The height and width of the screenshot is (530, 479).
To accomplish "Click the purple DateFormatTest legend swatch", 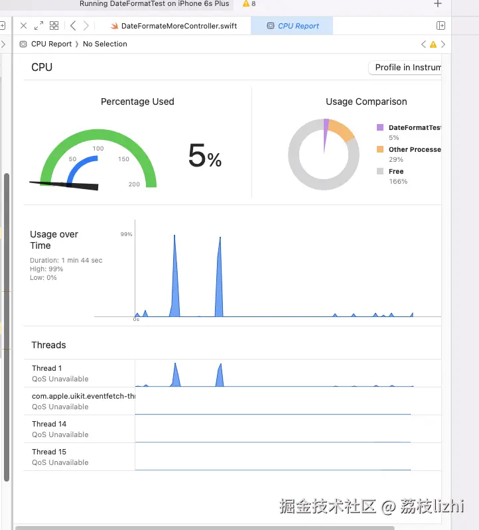I will tap(380, 127).
